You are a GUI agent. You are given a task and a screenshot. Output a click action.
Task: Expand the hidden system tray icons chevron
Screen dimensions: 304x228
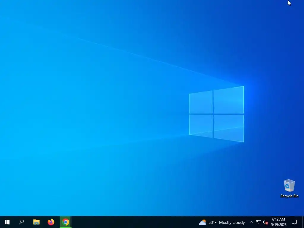click(251, 222)
